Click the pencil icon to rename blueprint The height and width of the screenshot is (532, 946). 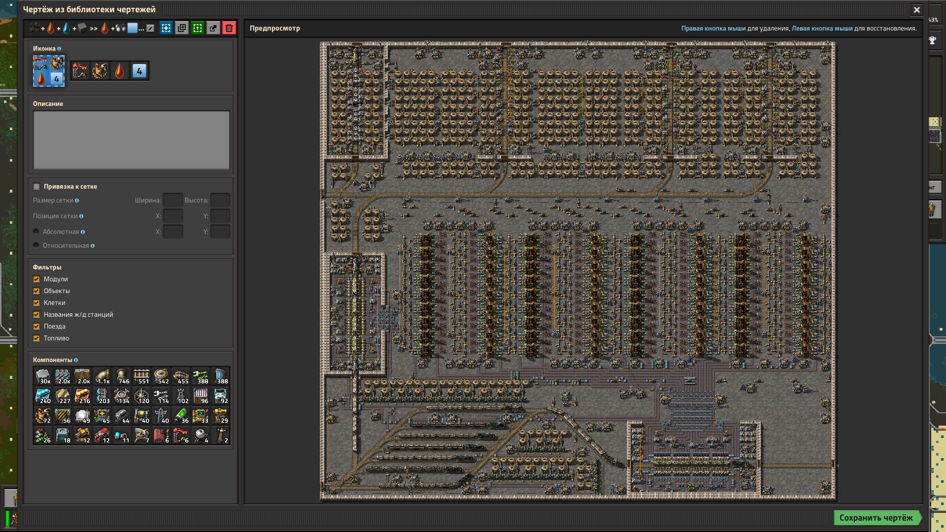click(150, 29)
